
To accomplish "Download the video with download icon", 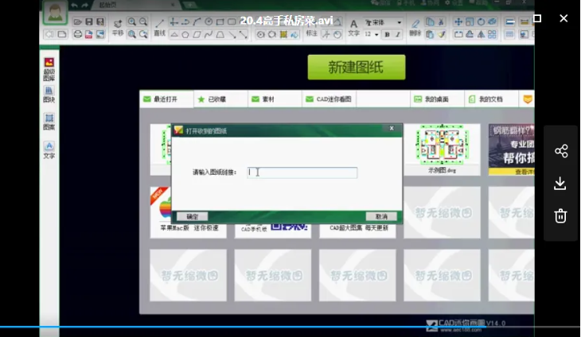I will point(560,184).
